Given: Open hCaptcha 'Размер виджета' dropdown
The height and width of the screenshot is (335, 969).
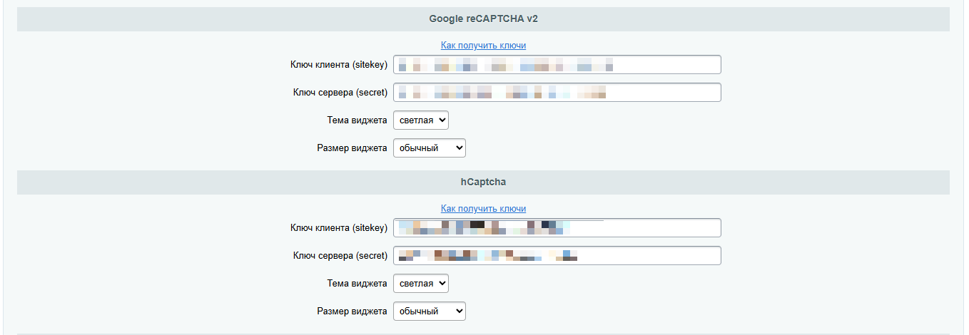Looking at the screenshot, I should click(430, 311).
